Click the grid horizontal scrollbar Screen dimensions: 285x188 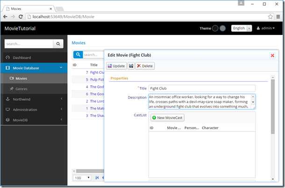[90, 171]
